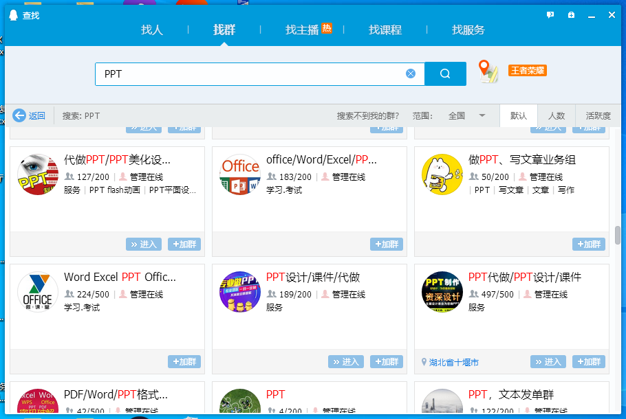Open group title 代做PPT/PPT美化设...
The width and height of the screenshot is (626, 419).
click(117, 160)
